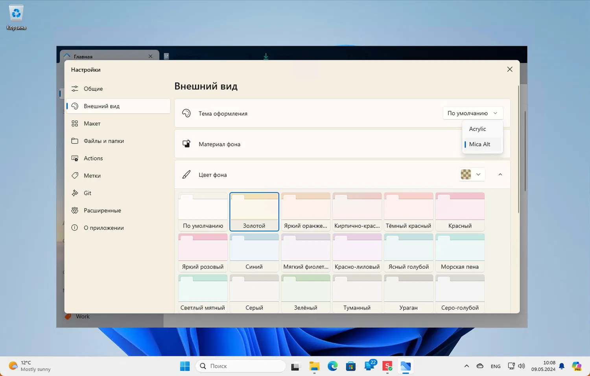The image size is (590, 376).
Task: Launch Copilot from the taskbar corner
Action: 577,366
